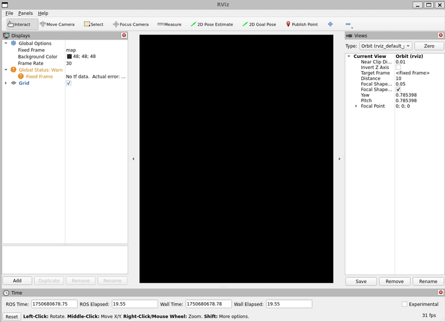Click the 3D render viewport
The height and width of the screenshot is (322, 445).
coord(236,159)
